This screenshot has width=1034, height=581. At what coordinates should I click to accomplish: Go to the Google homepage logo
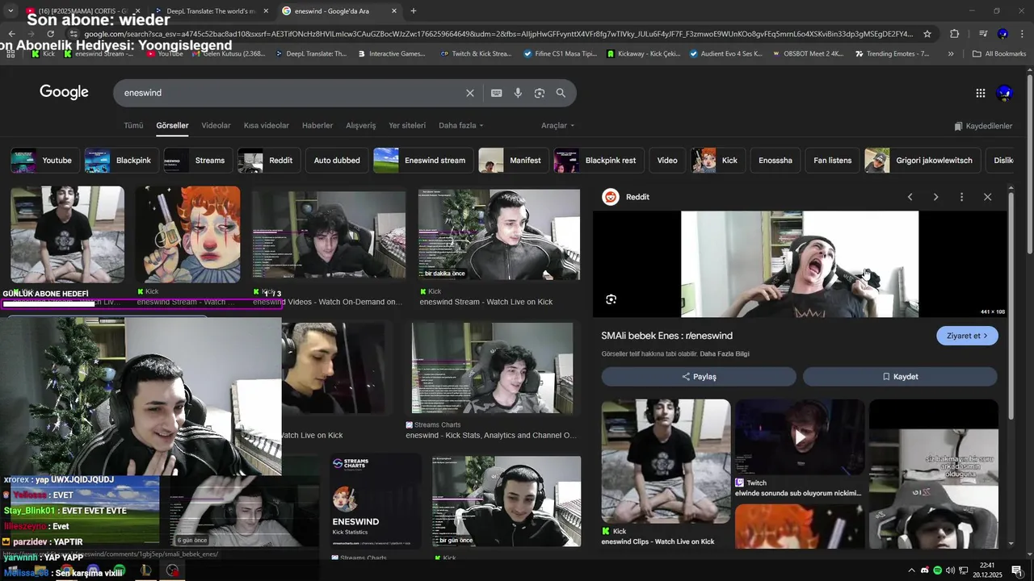(64, 92)
